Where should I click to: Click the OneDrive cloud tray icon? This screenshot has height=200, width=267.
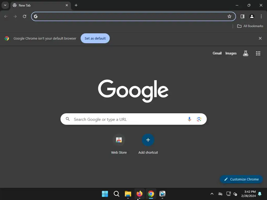(220, 194)
